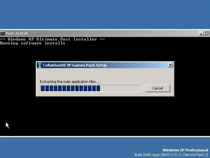The height and width of the screenshot is (158, 210).
Task: Click the 'Extracting the main application files...' text
Action: tap(70, 82)
